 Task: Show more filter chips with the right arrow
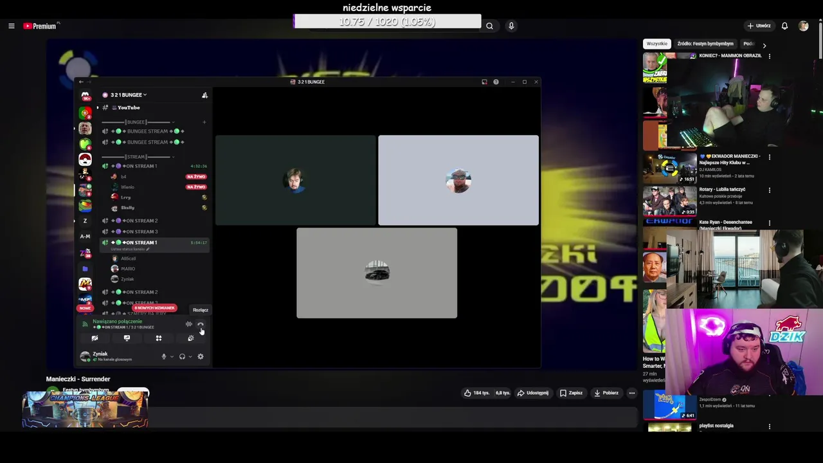[x=764, y=45]
